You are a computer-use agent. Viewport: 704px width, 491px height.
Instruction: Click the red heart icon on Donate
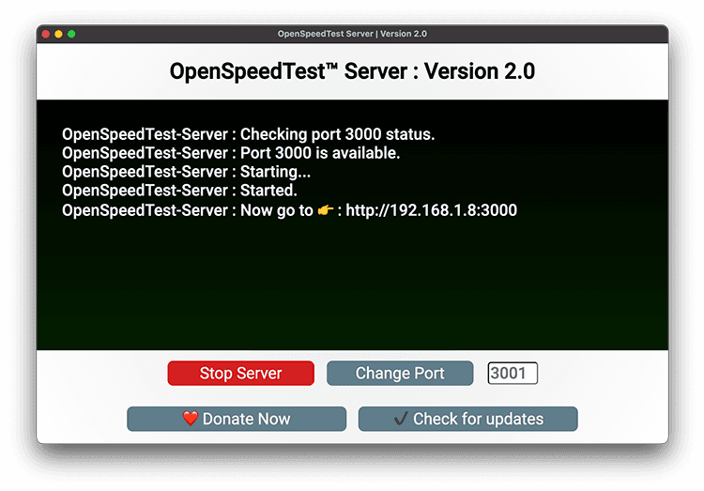coord(191,419)
